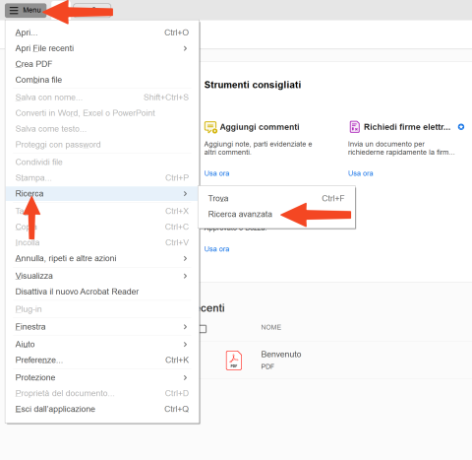Tick the select-all checkbox beside NOME
Image resolution: width=472 pixels, height=460 pixels.
click(203, 329)
